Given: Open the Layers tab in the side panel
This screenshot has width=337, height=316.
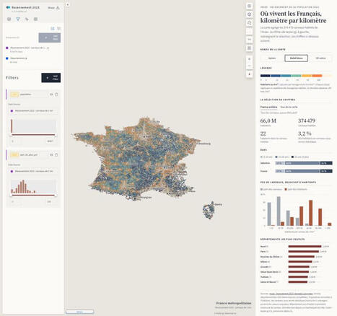Looking at the screenshot, I should [x=9, y=19].
